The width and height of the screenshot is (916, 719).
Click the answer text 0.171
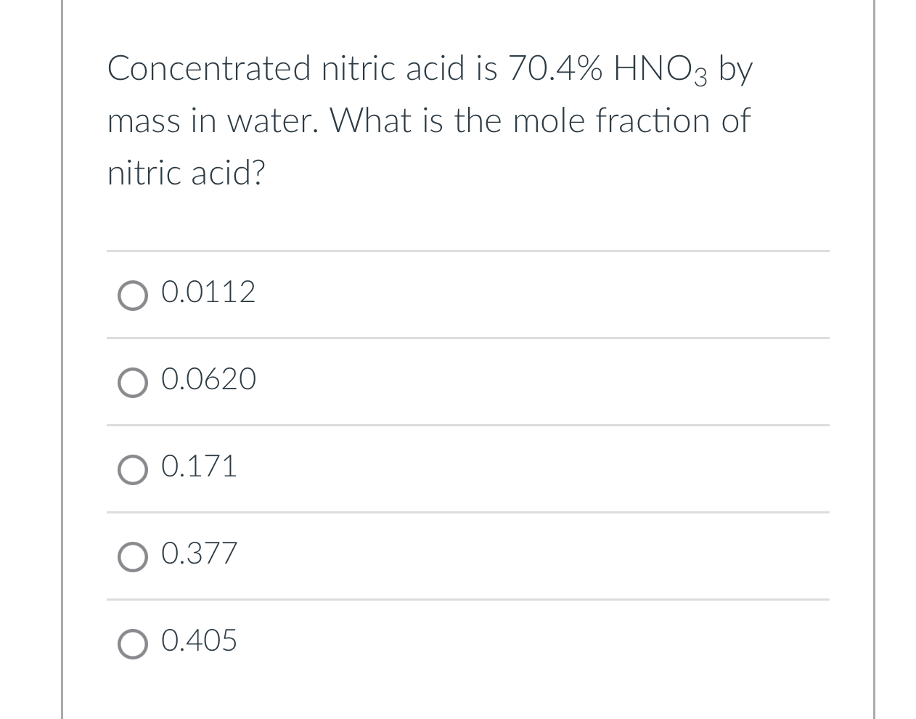tap(198, 467)
